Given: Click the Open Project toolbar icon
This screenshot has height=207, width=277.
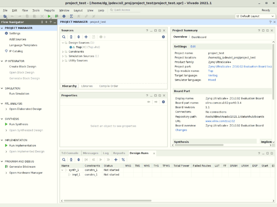Looking at the screenshot, I should [x=5, y=16].
